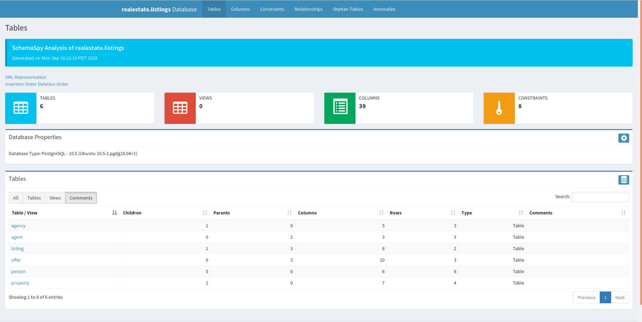Click the Database Properties heading

[35, 137]
